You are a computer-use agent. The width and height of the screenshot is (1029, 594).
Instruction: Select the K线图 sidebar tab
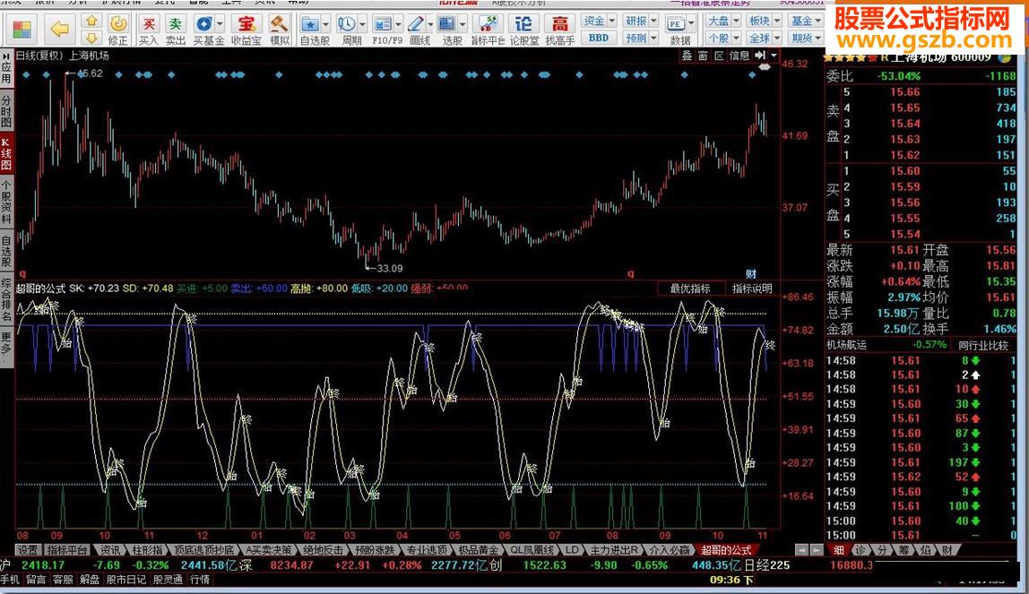pos(6,153)
